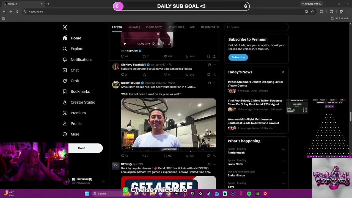Image resolution: width=352 pixels, height=198 pixels.
Task: Click the X logo at top of sidebar
Action: (x=65, y=27)
